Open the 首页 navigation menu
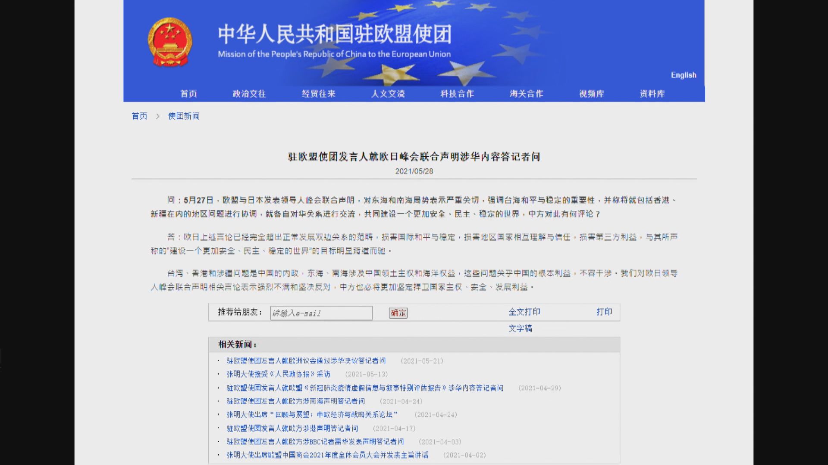The height and width of the screenshot is (465, 828). tap(189, 93)
